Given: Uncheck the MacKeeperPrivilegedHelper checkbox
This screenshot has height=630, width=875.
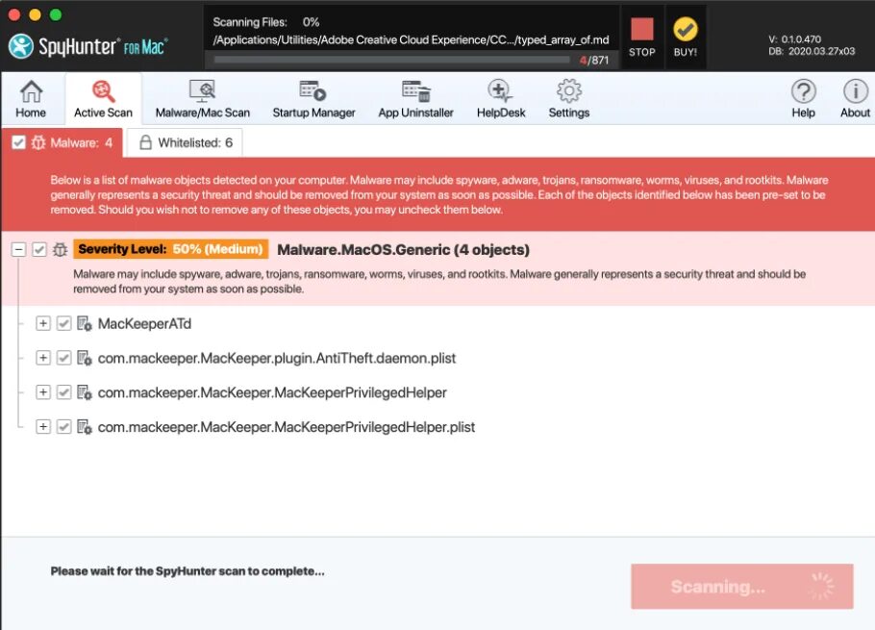Looking at the screenshot, I should point(64,392).
